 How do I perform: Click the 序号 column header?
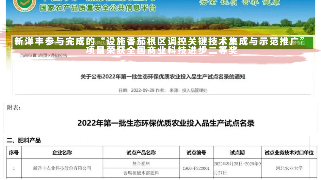(x=14, y=153)
